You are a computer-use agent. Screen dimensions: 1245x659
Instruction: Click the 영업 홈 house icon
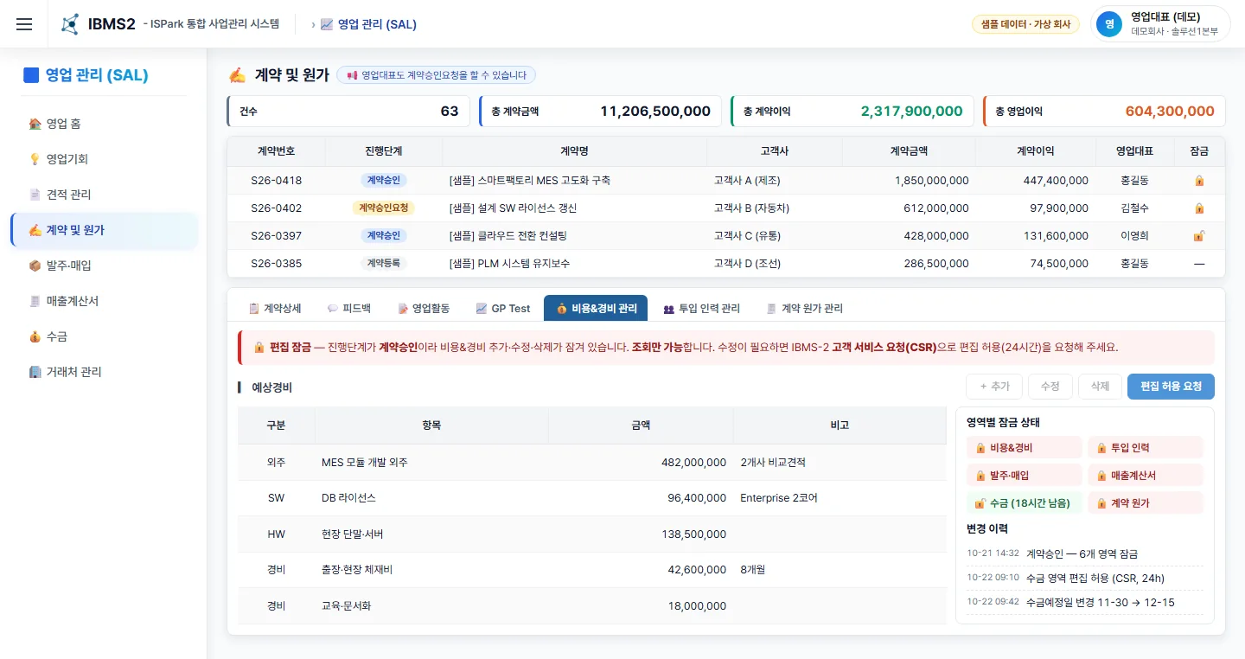pyautogui.click(x=35, y=124)
